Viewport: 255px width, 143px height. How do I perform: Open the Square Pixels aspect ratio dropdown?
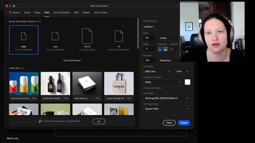pyautogui.click(x=167, y=108)
